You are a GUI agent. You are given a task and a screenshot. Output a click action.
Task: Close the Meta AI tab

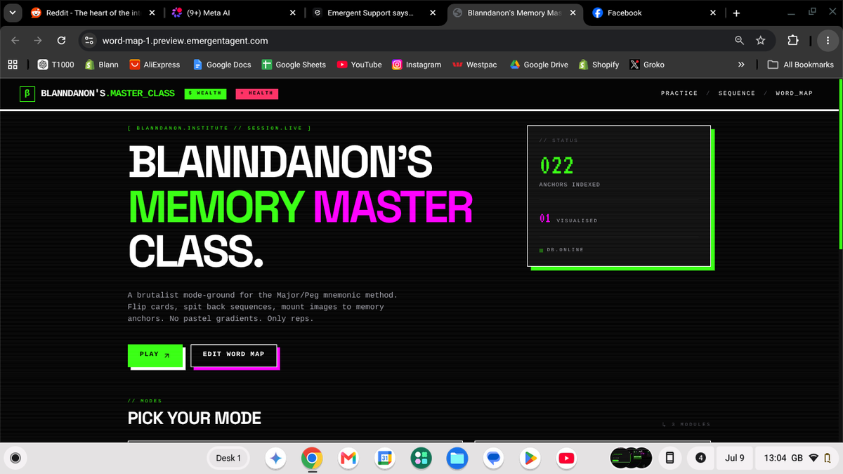(x=293, y=13)
